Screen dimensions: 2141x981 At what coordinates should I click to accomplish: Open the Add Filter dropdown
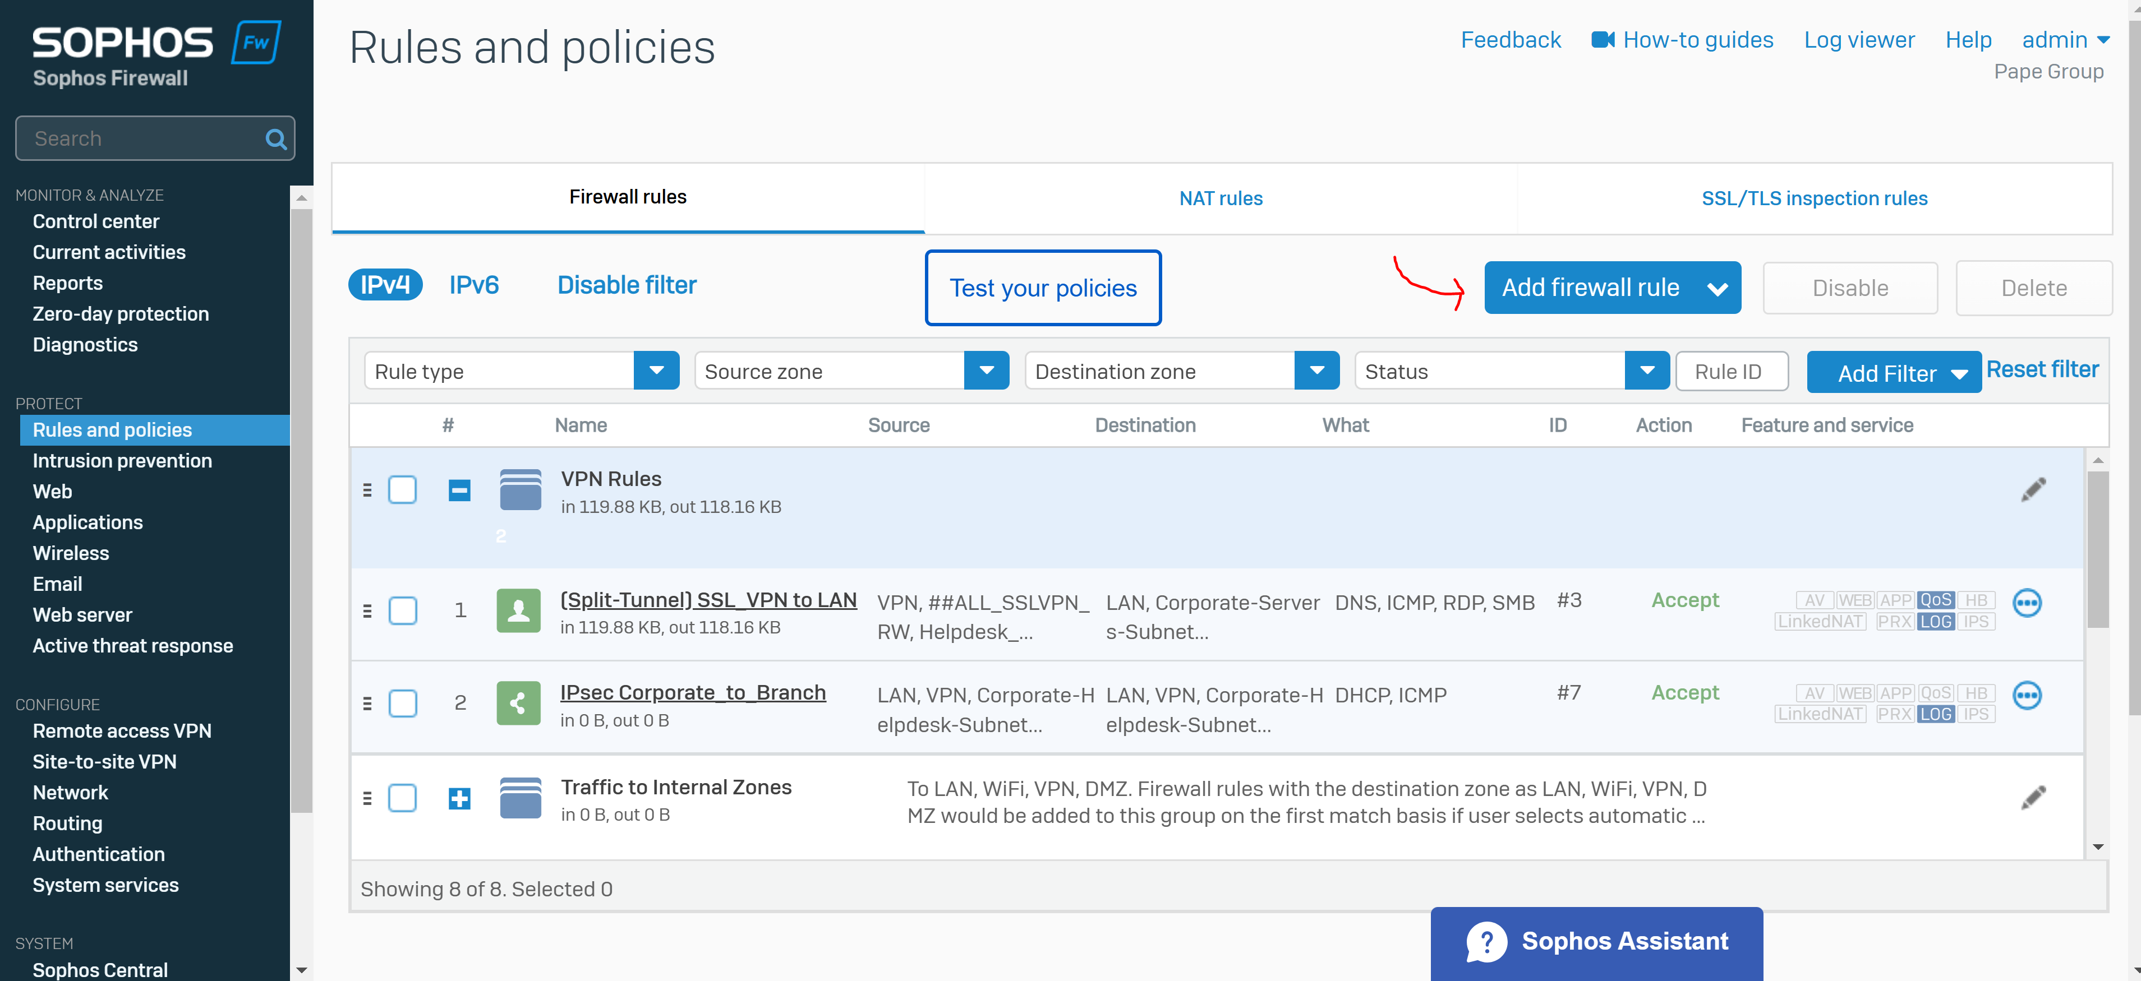point(1893,373)
